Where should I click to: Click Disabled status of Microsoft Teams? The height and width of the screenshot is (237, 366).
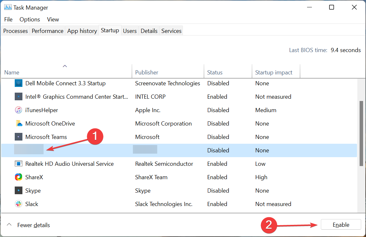[218, 137]
